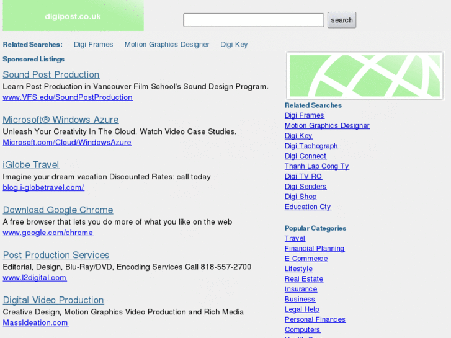
Task: Click the 'Learn Post Production in Vancouver' description
Action: pyautogui.click(x=135, y=87)
